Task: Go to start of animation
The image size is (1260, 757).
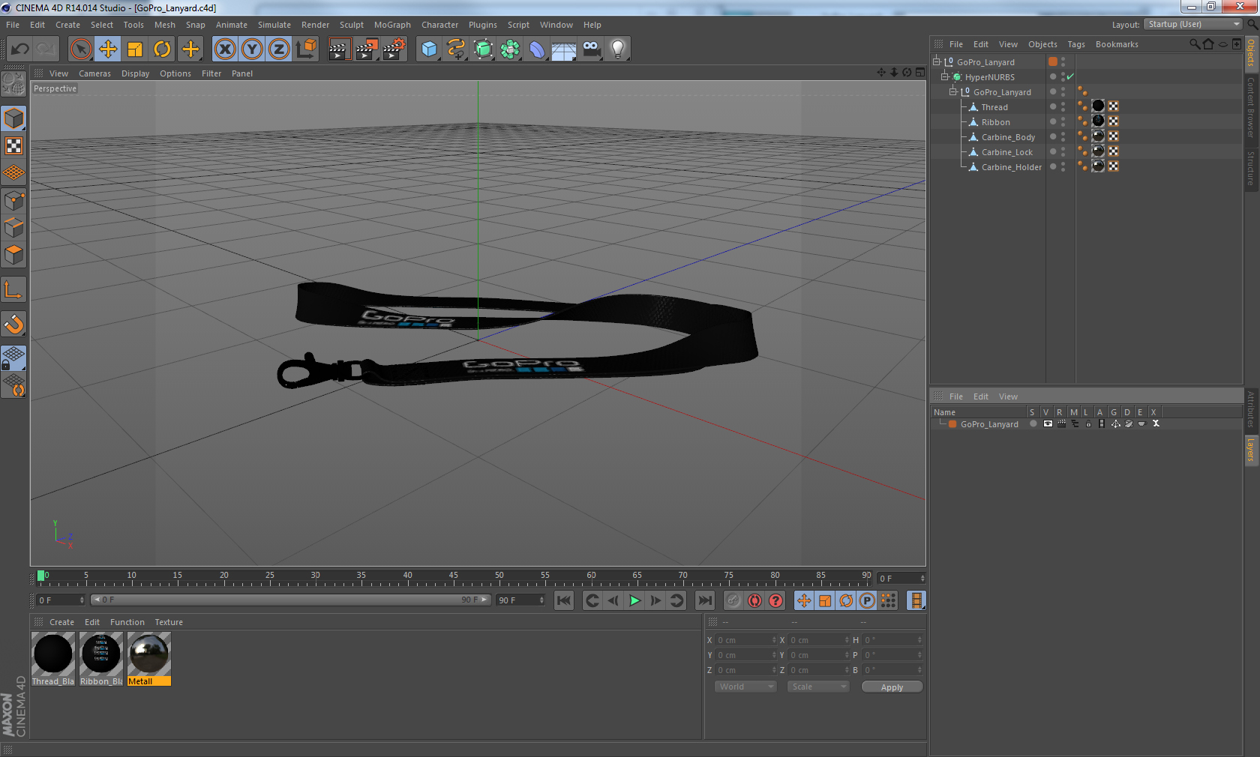Action: [564, 600]
